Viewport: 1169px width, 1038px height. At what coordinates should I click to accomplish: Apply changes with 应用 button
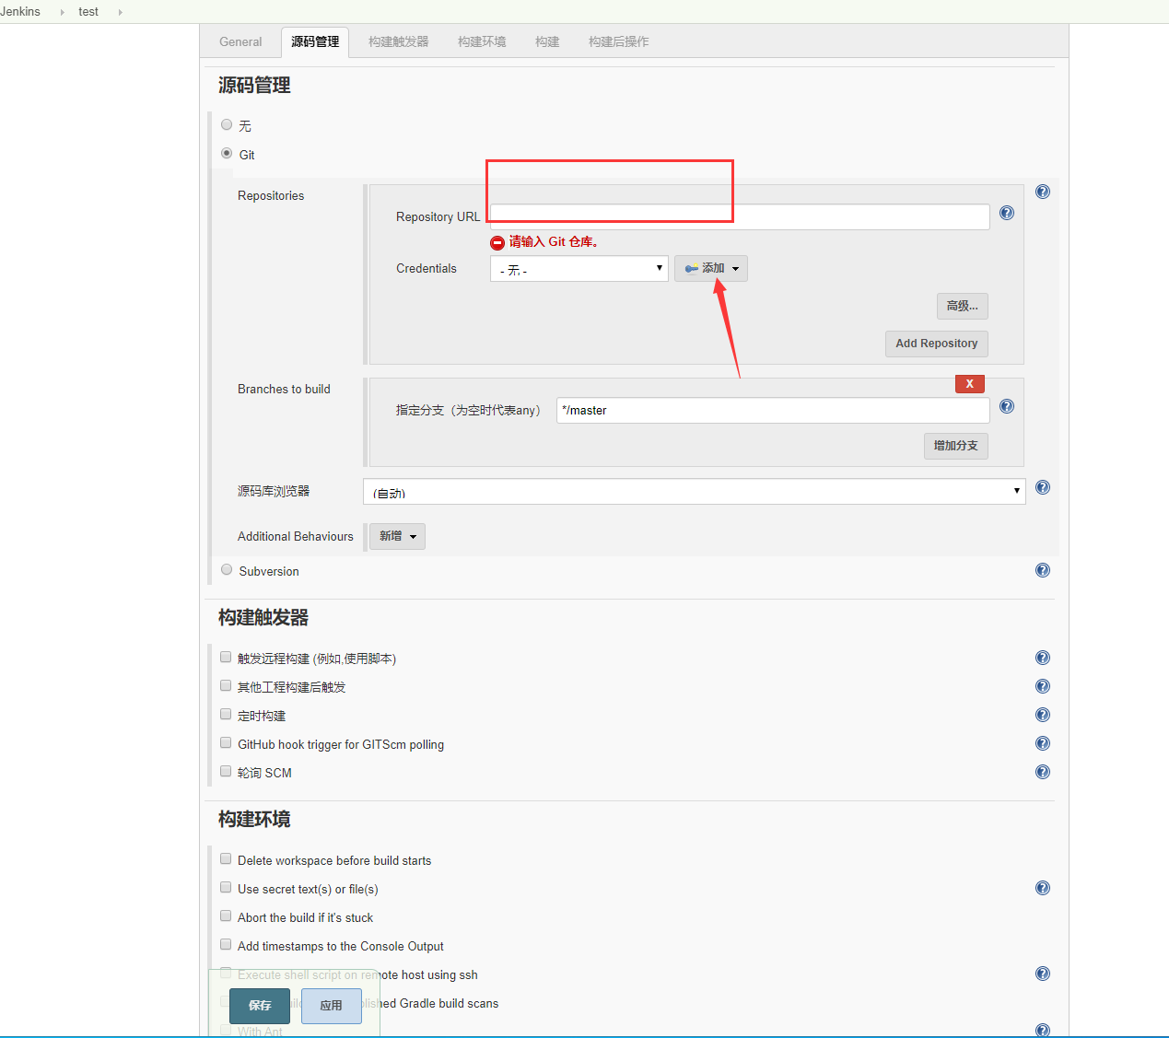[x=332, y=1006]
